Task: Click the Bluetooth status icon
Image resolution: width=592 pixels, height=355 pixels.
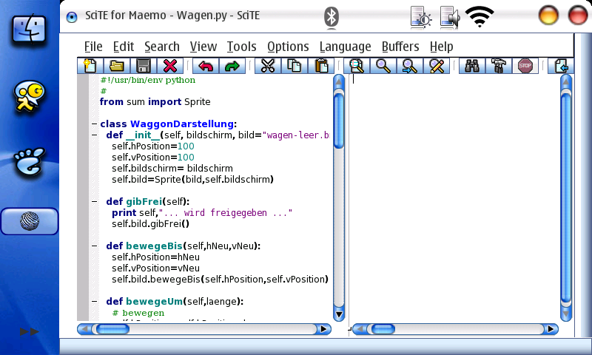Action: coord(332,16)
